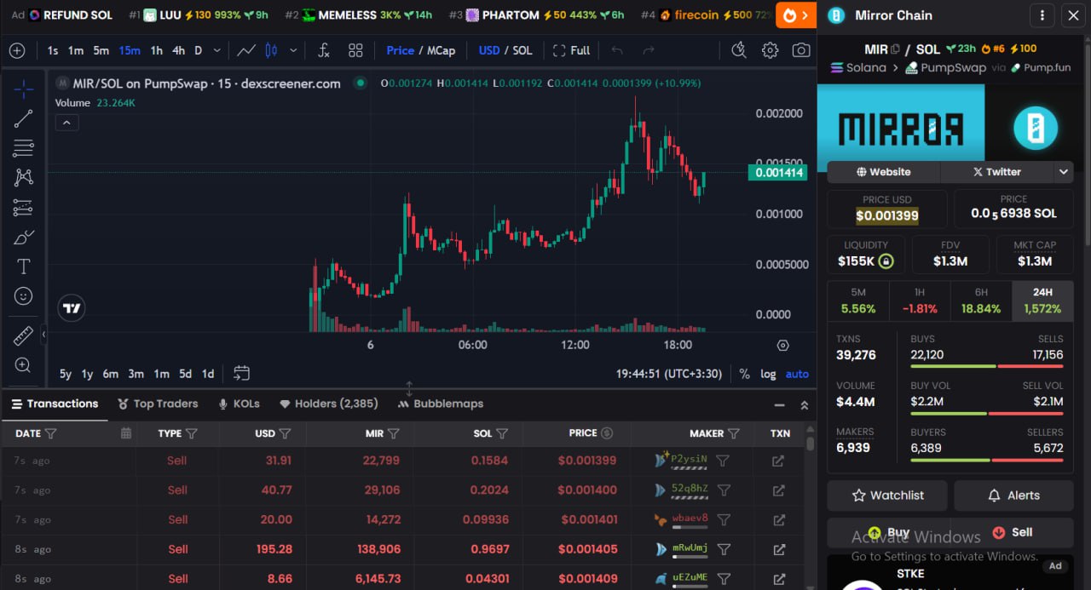The height and width of the screenshot is (590, 1091).
Task: Open the Bubblemaps tab
Action: 441,404
